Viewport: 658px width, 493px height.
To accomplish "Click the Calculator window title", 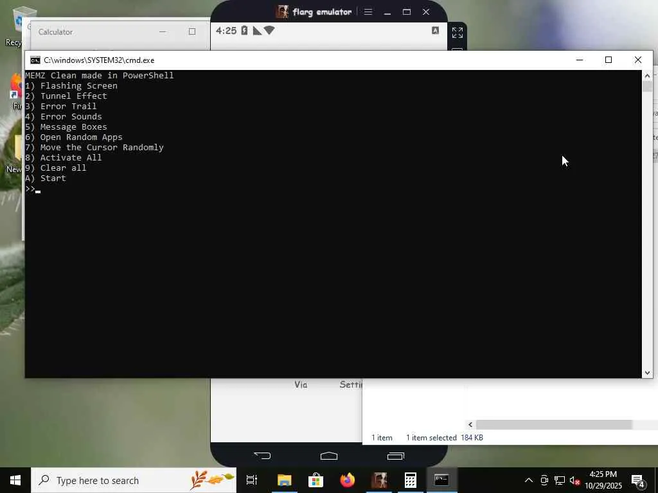I will pyautogui.click(x=55, y=32).
